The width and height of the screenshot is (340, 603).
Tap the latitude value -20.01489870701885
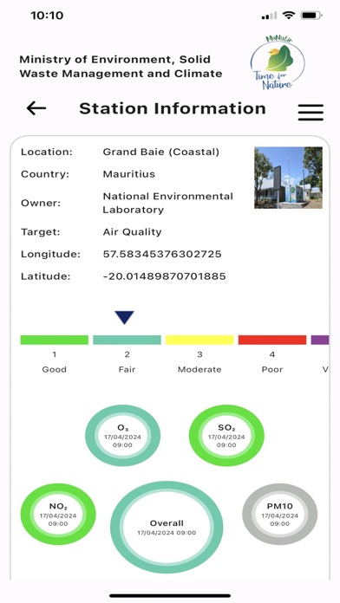pos(165,276)
